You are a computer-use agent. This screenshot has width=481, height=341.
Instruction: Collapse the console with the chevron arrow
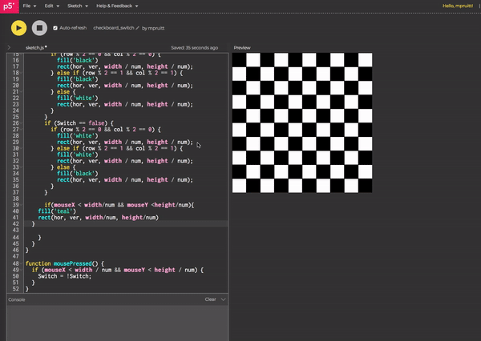[x=224, y=299]
